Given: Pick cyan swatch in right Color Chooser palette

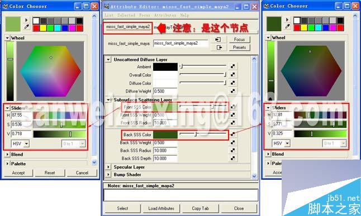Looking at the screenshot, I should point(319,28).
